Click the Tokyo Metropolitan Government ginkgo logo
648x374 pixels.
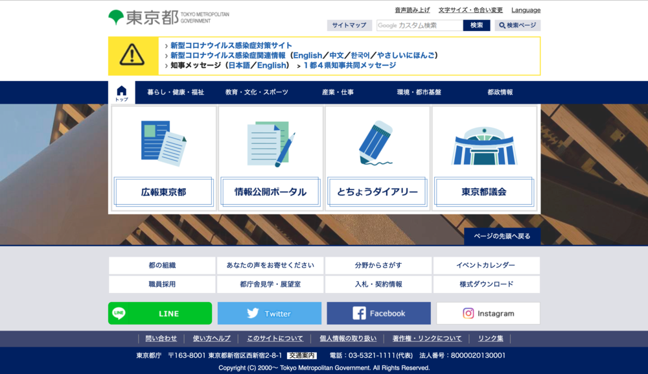click(x=117, y=18)
